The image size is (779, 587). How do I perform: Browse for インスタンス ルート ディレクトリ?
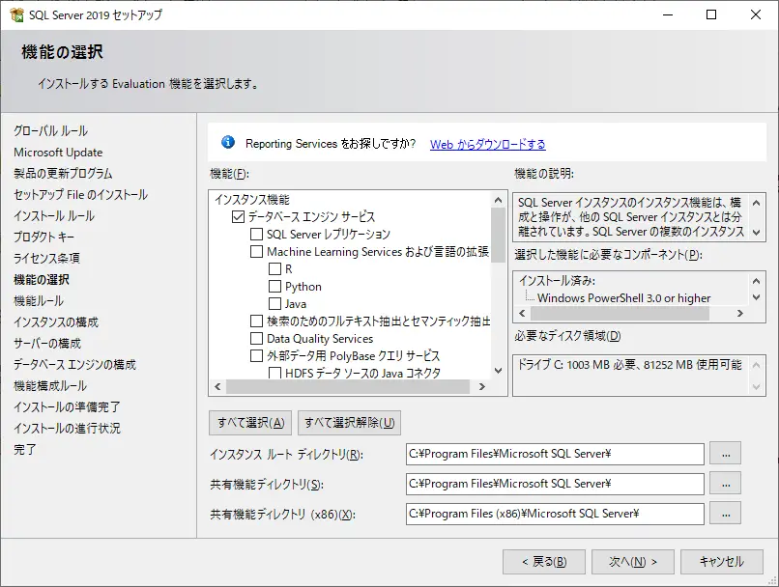[x=725, y=454]
